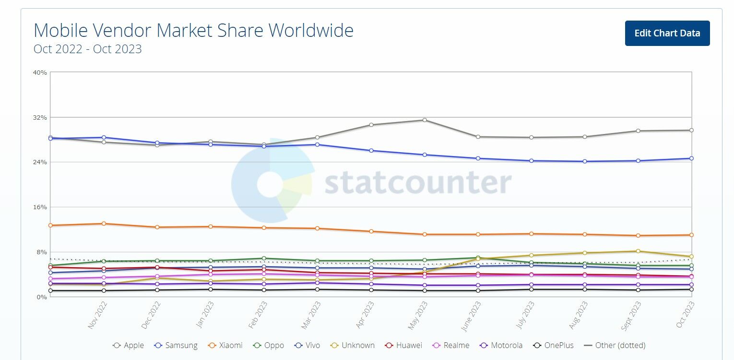Click the Huawei legend item

(x=404, y=345)
